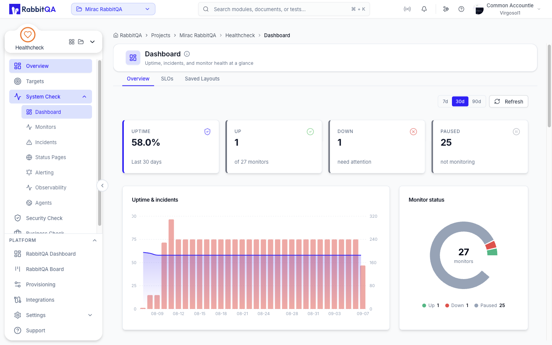552x345 pixels.
Task: Open Agents in the sidebar
Action: point(57,203)
